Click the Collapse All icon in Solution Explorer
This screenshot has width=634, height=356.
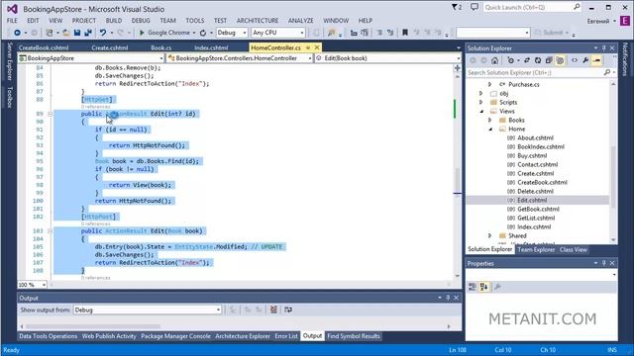549,60
